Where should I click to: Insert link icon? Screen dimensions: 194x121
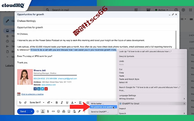point(53,111)
